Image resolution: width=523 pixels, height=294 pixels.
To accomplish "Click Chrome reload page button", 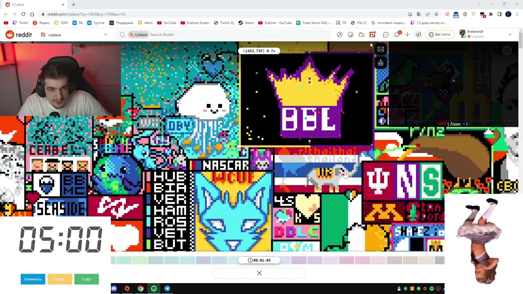I will click(23, 14).
